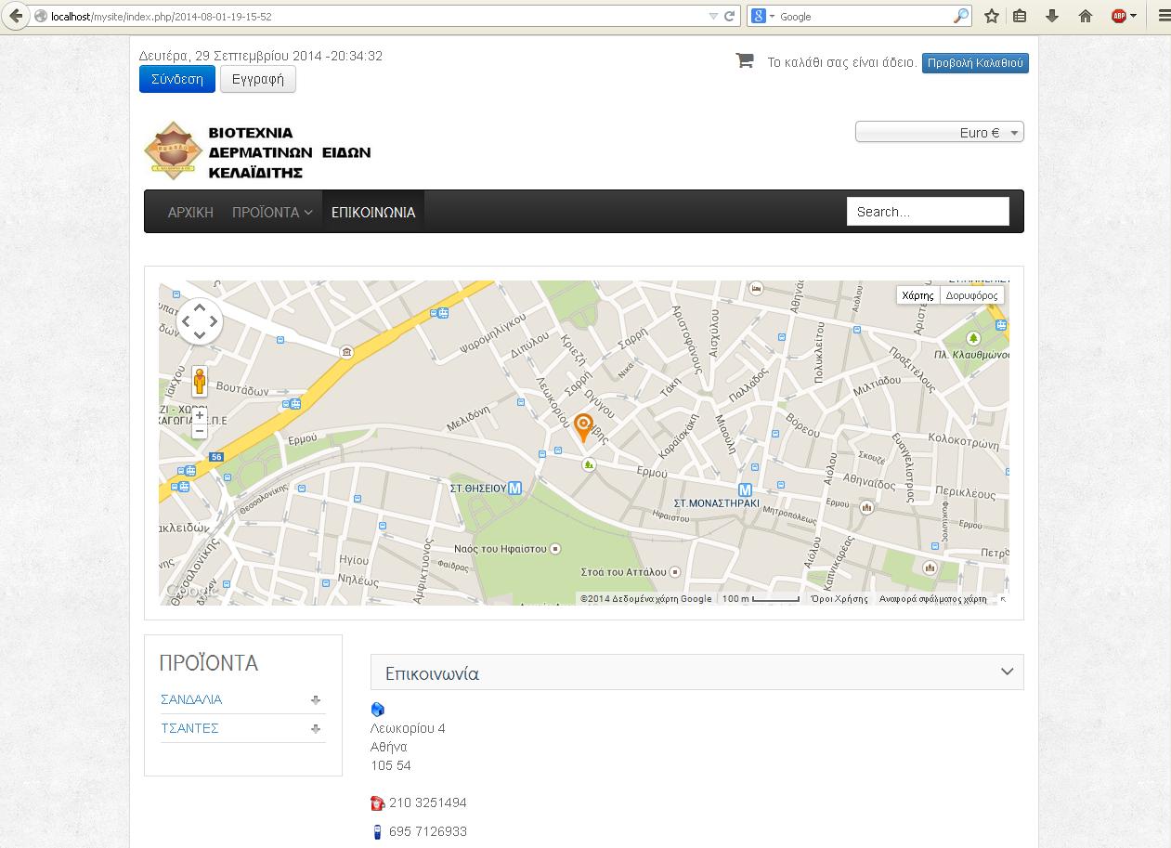
Task: Click into the browser Google search field
Action: pyautogui.click(x=864, y=17)
